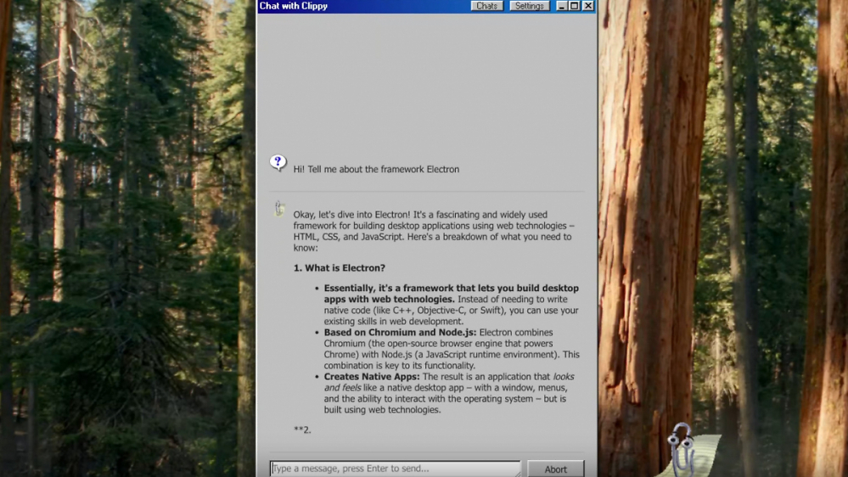The height and width of the screenshot is (477, 848).
Task: Focus the message input field
Action: click(395, 469)
